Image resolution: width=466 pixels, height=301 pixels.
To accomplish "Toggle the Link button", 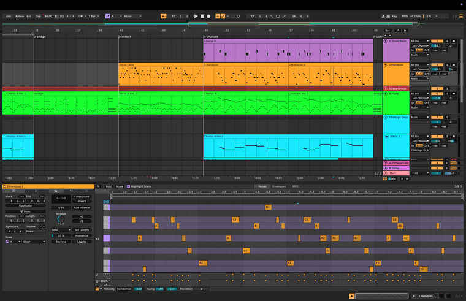I will coord(9,17).
